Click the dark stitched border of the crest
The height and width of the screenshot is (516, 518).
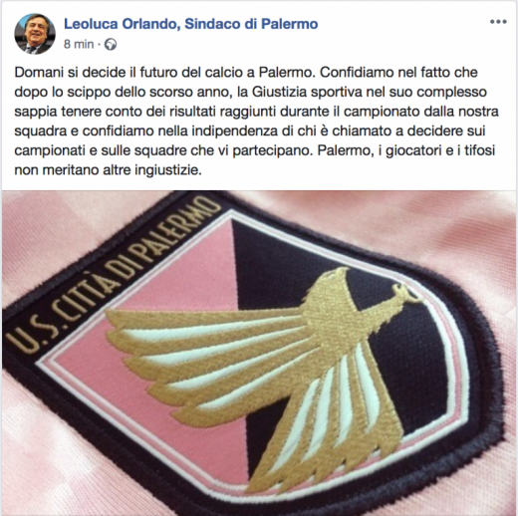click(490, 382)
